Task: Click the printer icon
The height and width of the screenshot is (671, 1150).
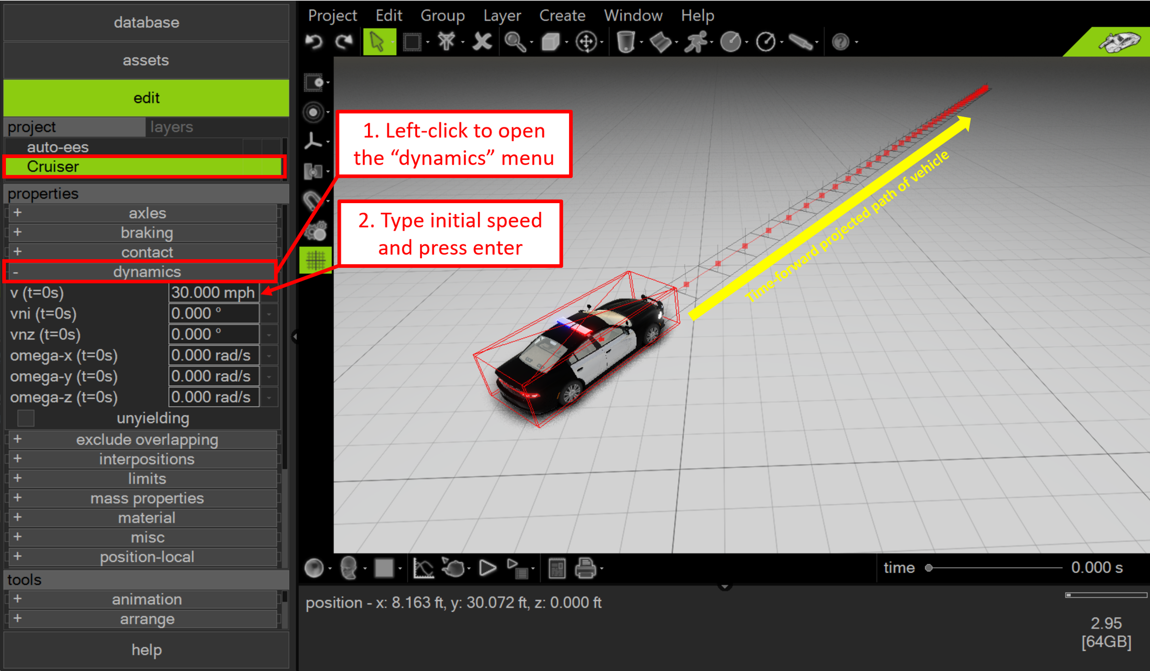Action: point(585,569)
